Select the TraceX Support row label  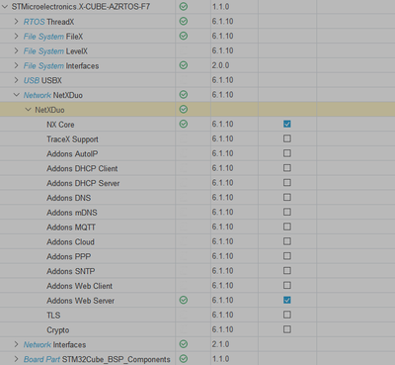72,139
